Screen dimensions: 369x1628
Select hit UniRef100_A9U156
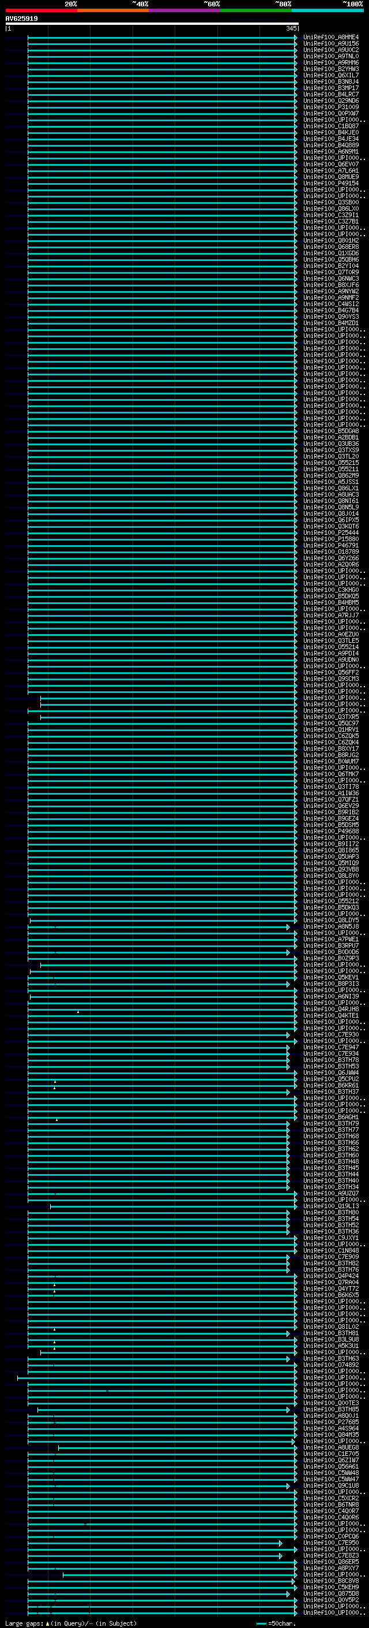pyautogui.click(x=331, y=44)
